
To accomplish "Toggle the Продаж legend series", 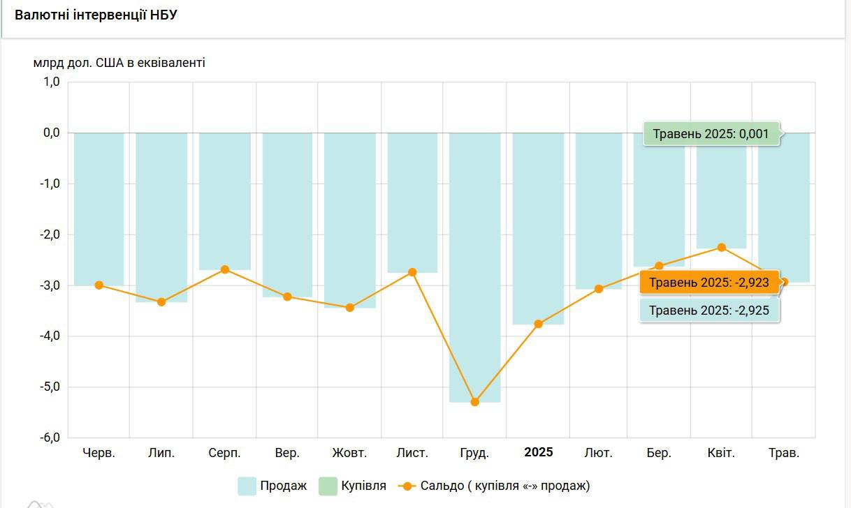I will pyautogui.click(x=283, y=486).
